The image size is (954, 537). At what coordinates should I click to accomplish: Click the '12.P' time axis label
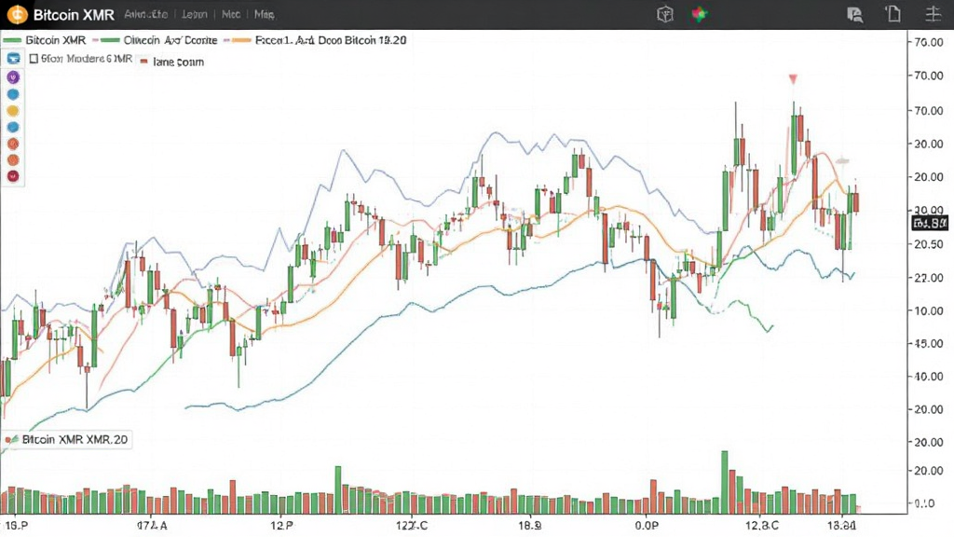coord(281,525)
